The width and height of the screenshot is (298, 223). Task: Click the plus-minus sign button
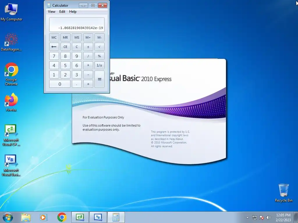(x=88, y=47)
